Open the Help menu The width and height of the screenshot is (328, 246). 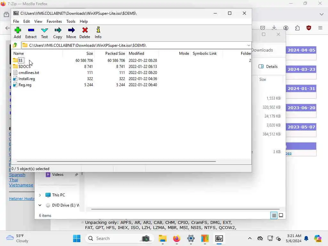[84, 21]
